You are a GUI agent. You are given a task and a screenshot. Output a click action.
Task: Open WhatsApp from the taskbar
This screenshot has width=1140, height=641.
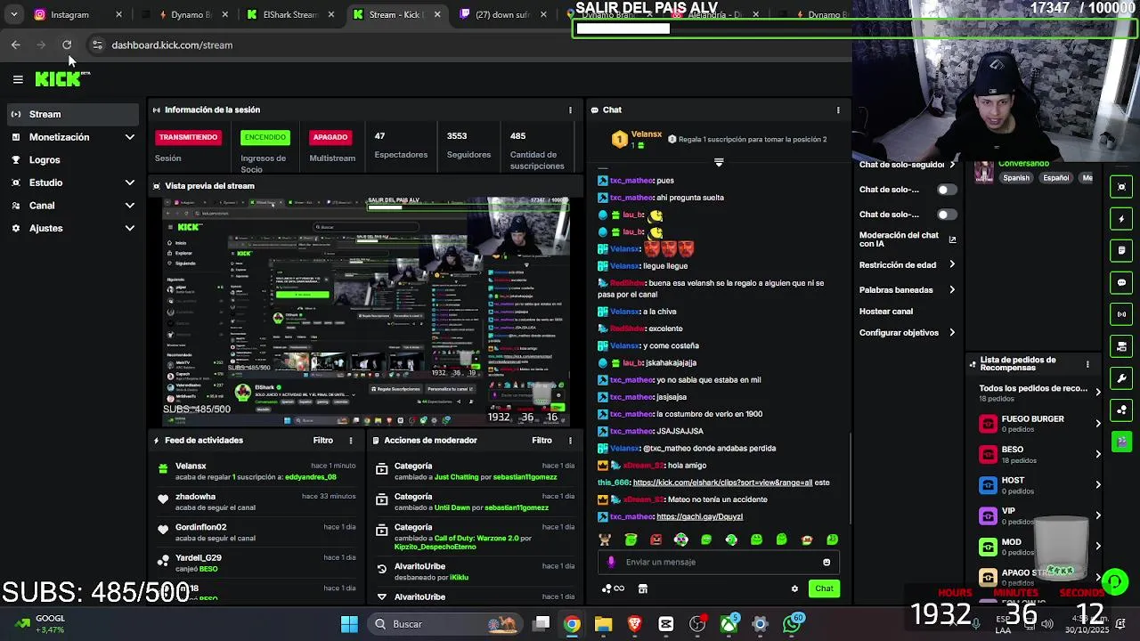coord(792,624)
